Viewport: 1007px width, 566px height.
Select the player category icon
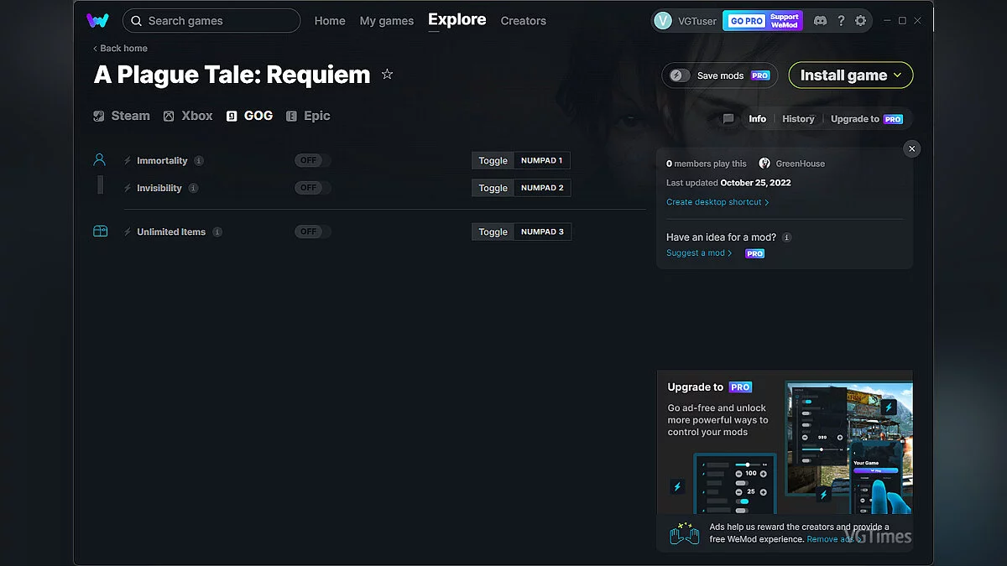pyautogui.click(x=100, y=159)
